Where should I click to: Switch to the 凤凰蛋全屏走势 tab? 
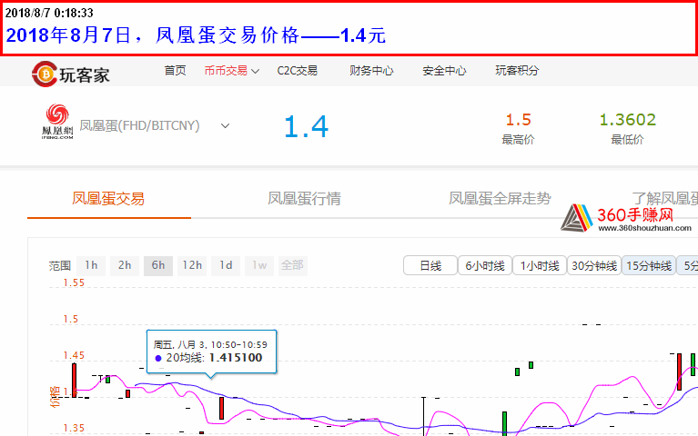click(x=500, y=199)
